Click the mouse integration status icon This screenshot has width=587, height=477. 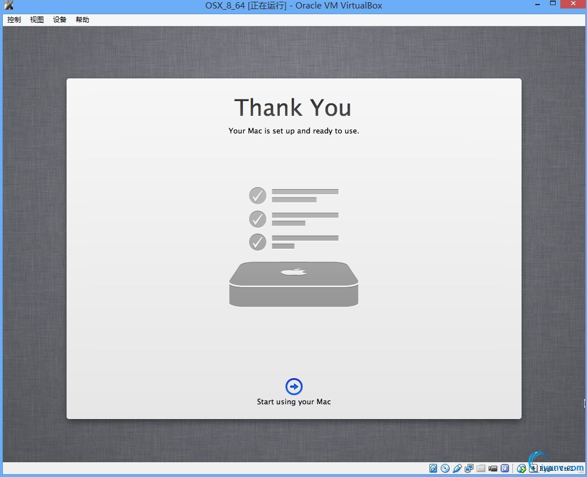[522, 468]
